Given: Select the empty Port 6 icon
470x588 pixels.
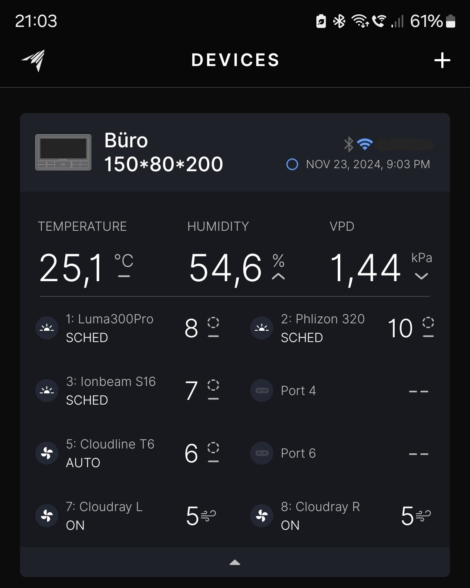Looking at the screenshot, I should pos(262,453).
